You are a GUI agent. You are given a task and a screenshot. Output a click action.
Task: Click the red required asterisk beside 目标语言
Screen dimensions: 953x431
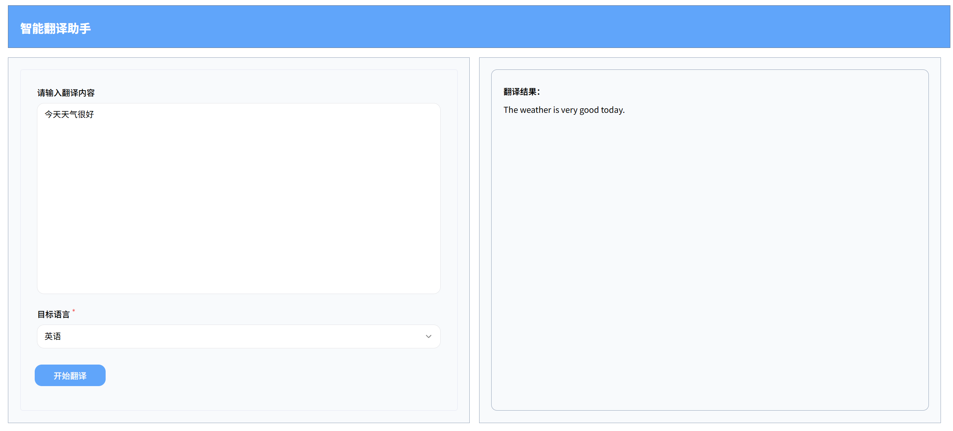pos(74,311)
